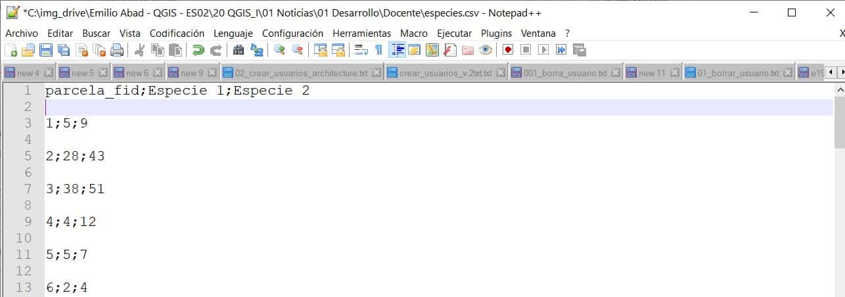Click line 5 text 2;28;43 in editor
Viewport: 845px width, 297px height.
click(75, 156)
